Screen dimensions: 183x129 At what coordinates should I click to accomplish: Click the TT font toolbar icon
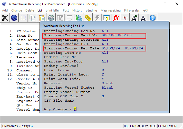(125, 18)
